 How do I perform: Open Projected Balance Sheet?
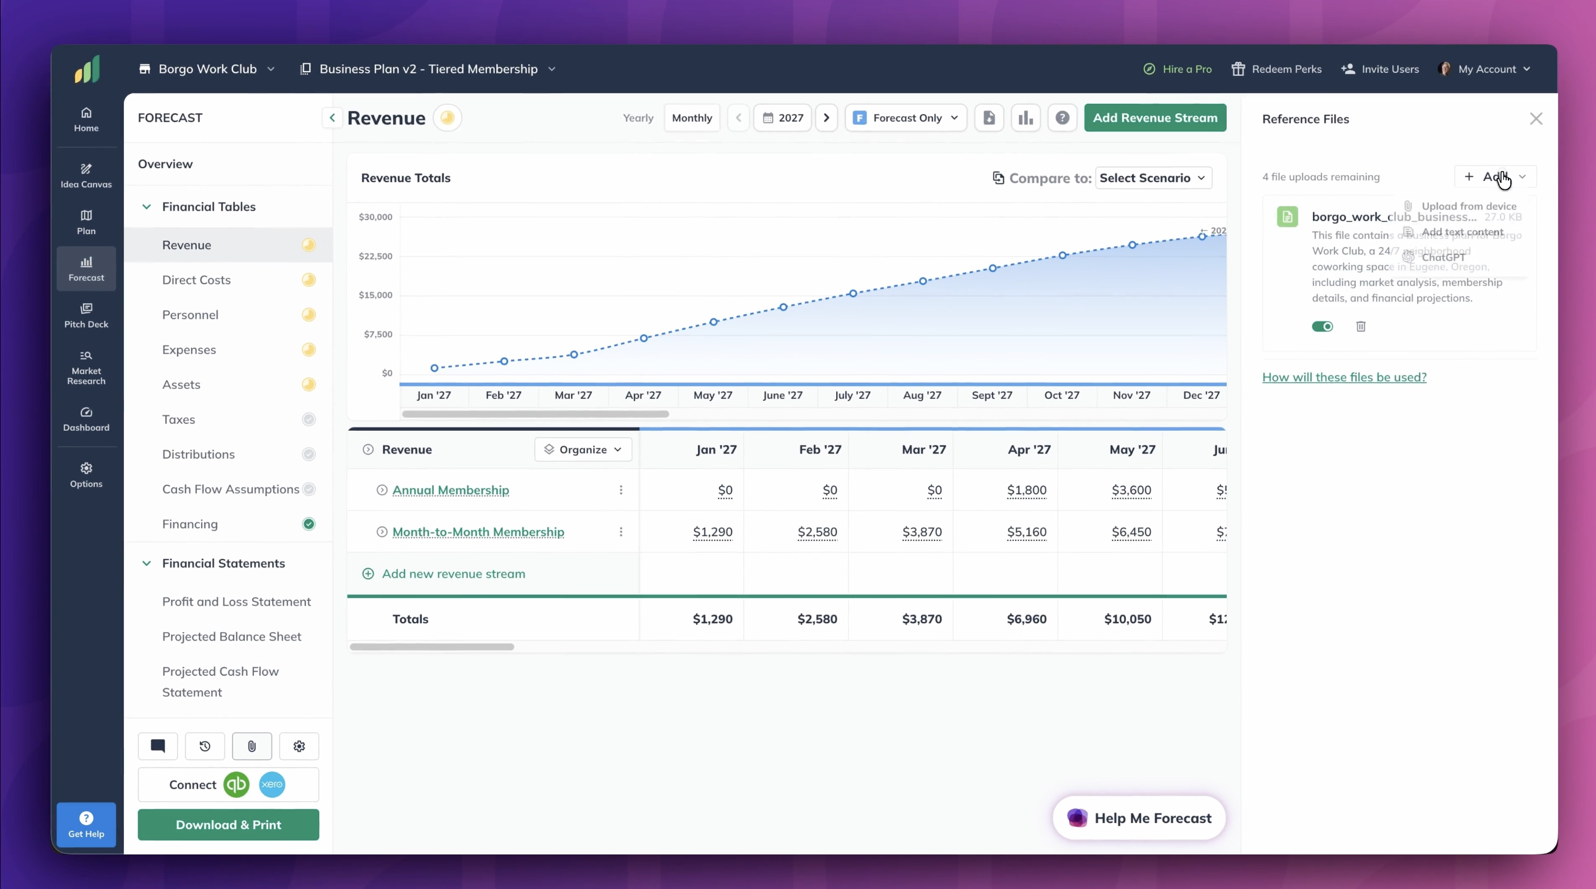click(231, 636)
